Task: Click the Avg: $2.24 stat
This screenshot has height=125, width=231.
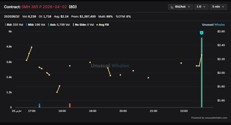Action: coord(61,17)
